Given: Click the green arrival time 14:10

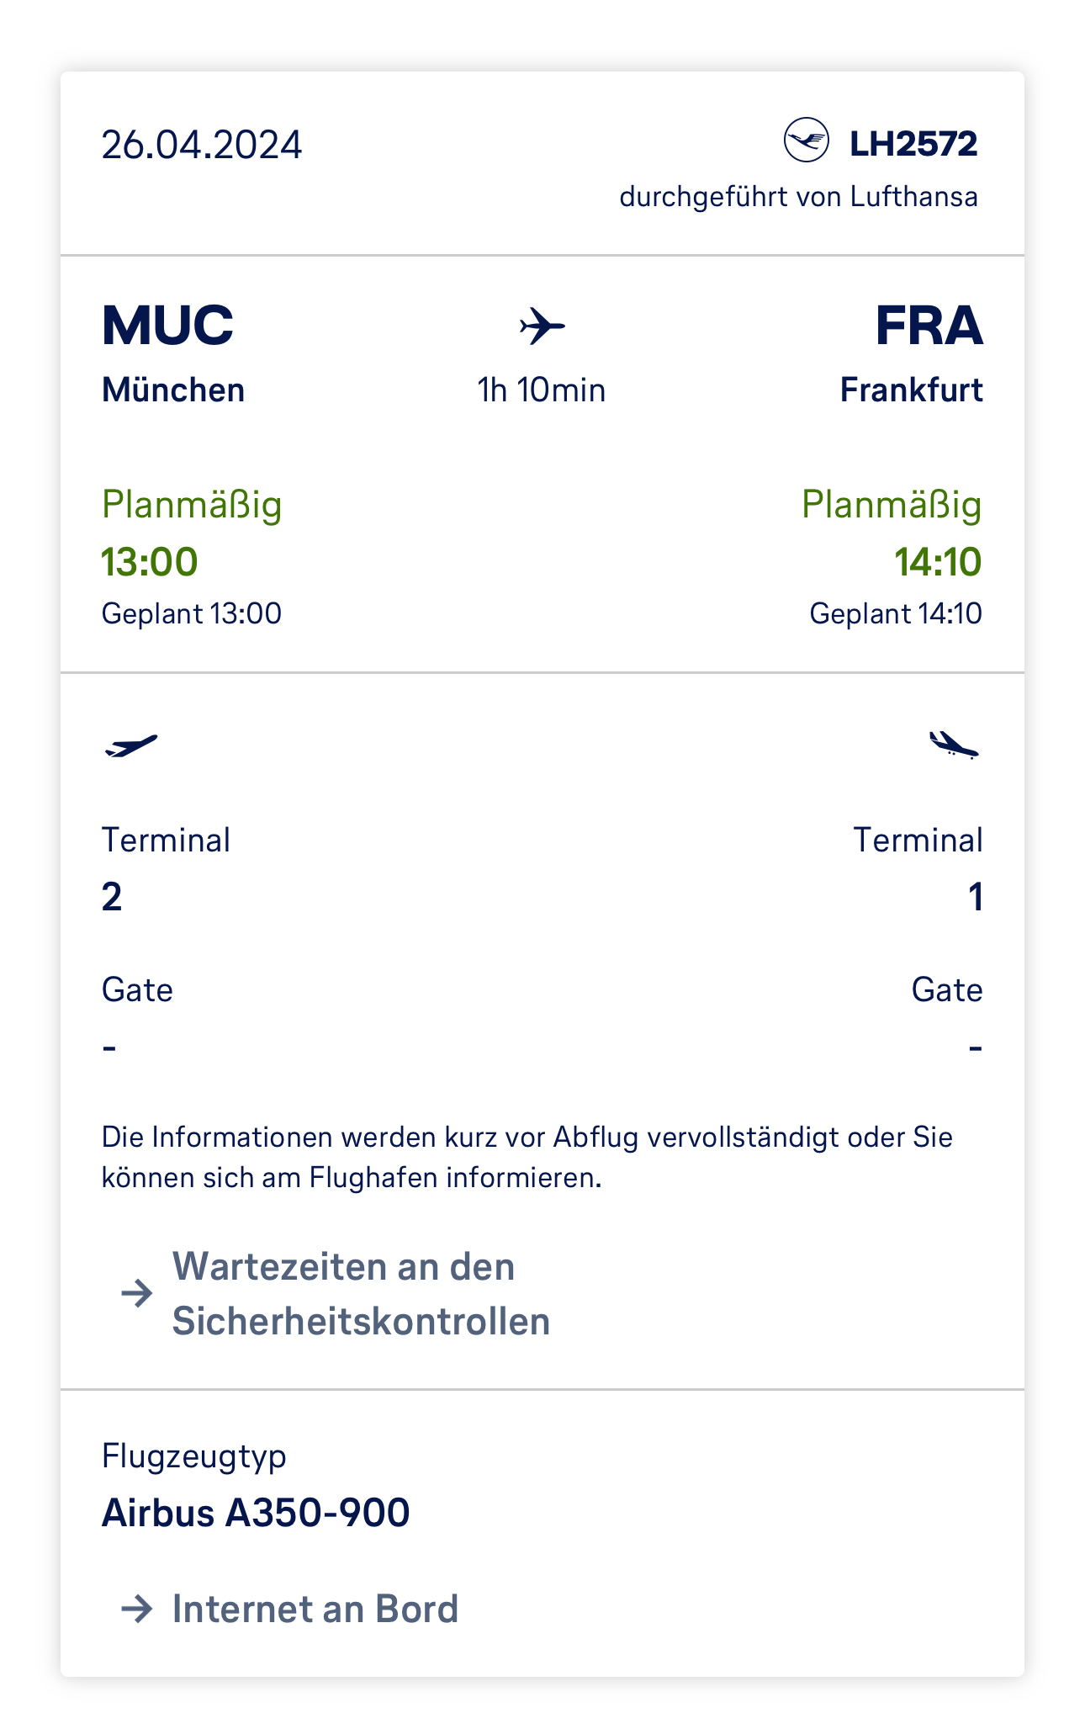Looking at the screenshot, I should click(937, 561).
